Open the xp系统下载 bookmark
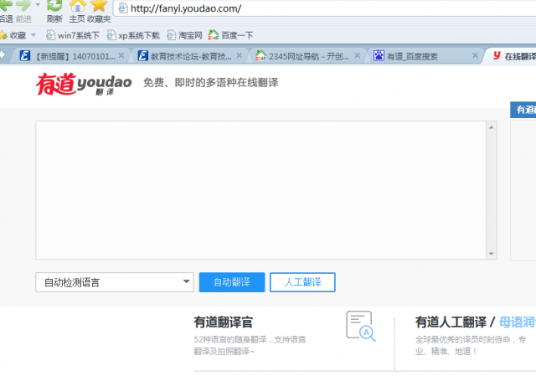The height and width of the screenshot is (376, 536). click(x=133, y=35)
